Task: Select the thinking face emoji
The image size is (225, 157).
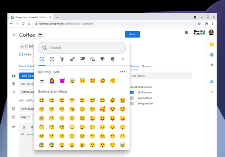Action: [41, 127]
